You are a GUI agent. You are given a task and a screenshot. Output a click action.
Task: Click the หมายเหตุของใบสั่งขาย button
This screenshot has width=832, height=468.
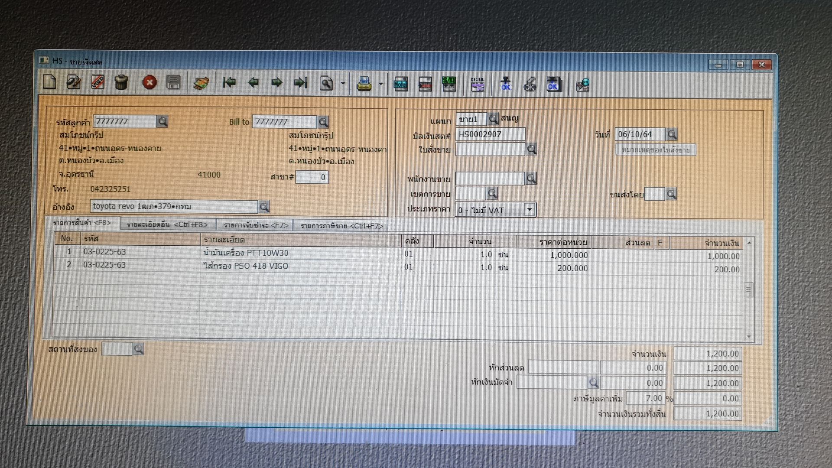coord(656,150)
